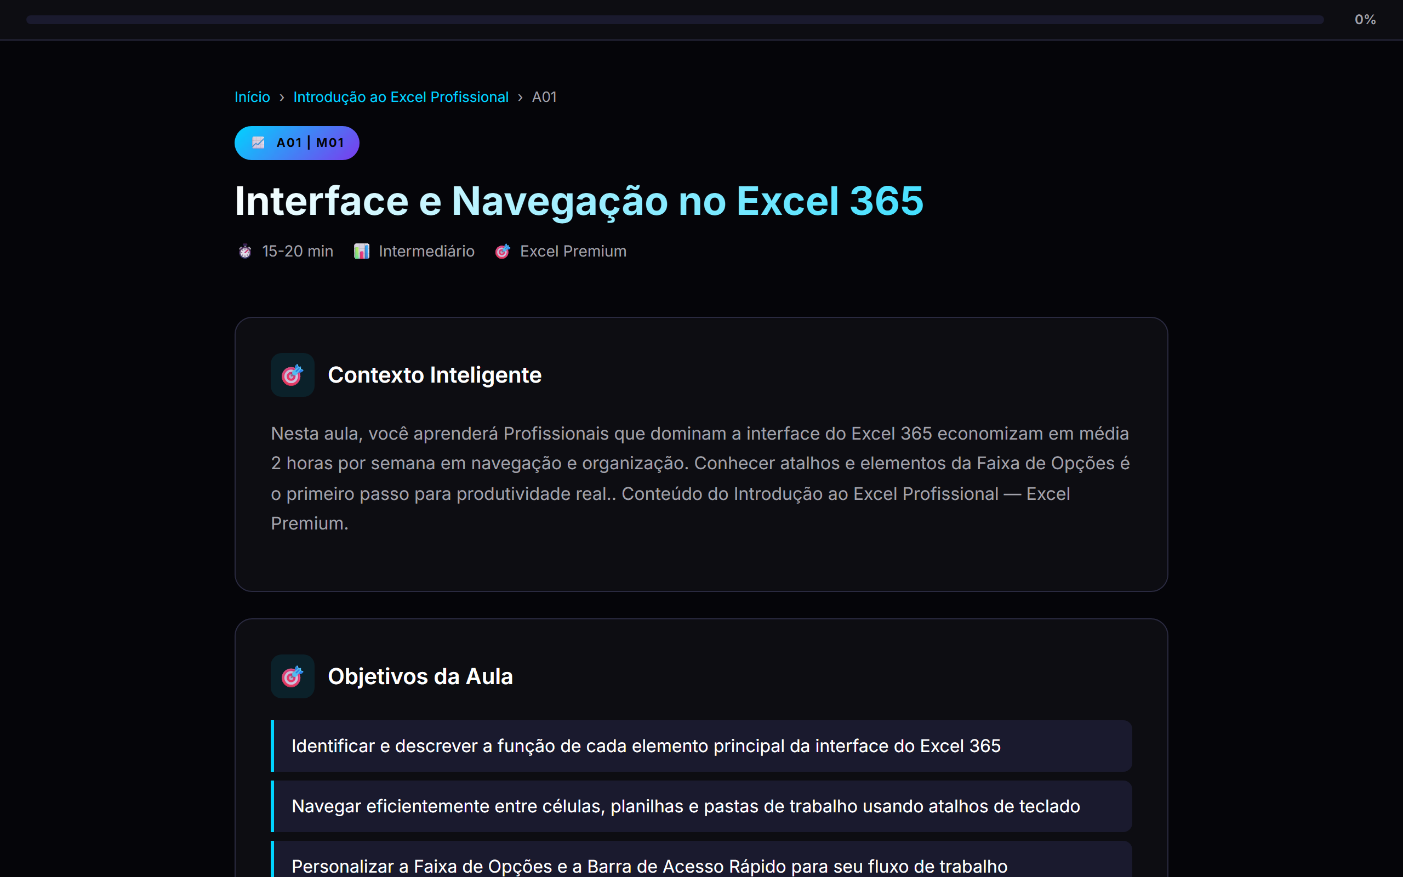Click the target icon beside Excel Premium
This screenshot has width=1403, height=877.
[x=503, y=251]
